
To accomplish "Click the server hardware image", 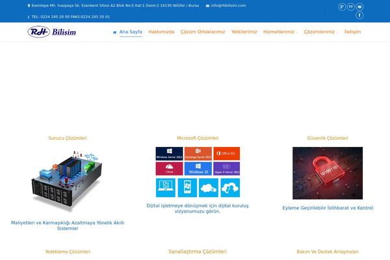I will pyautogui.click(x=67, y=181).
